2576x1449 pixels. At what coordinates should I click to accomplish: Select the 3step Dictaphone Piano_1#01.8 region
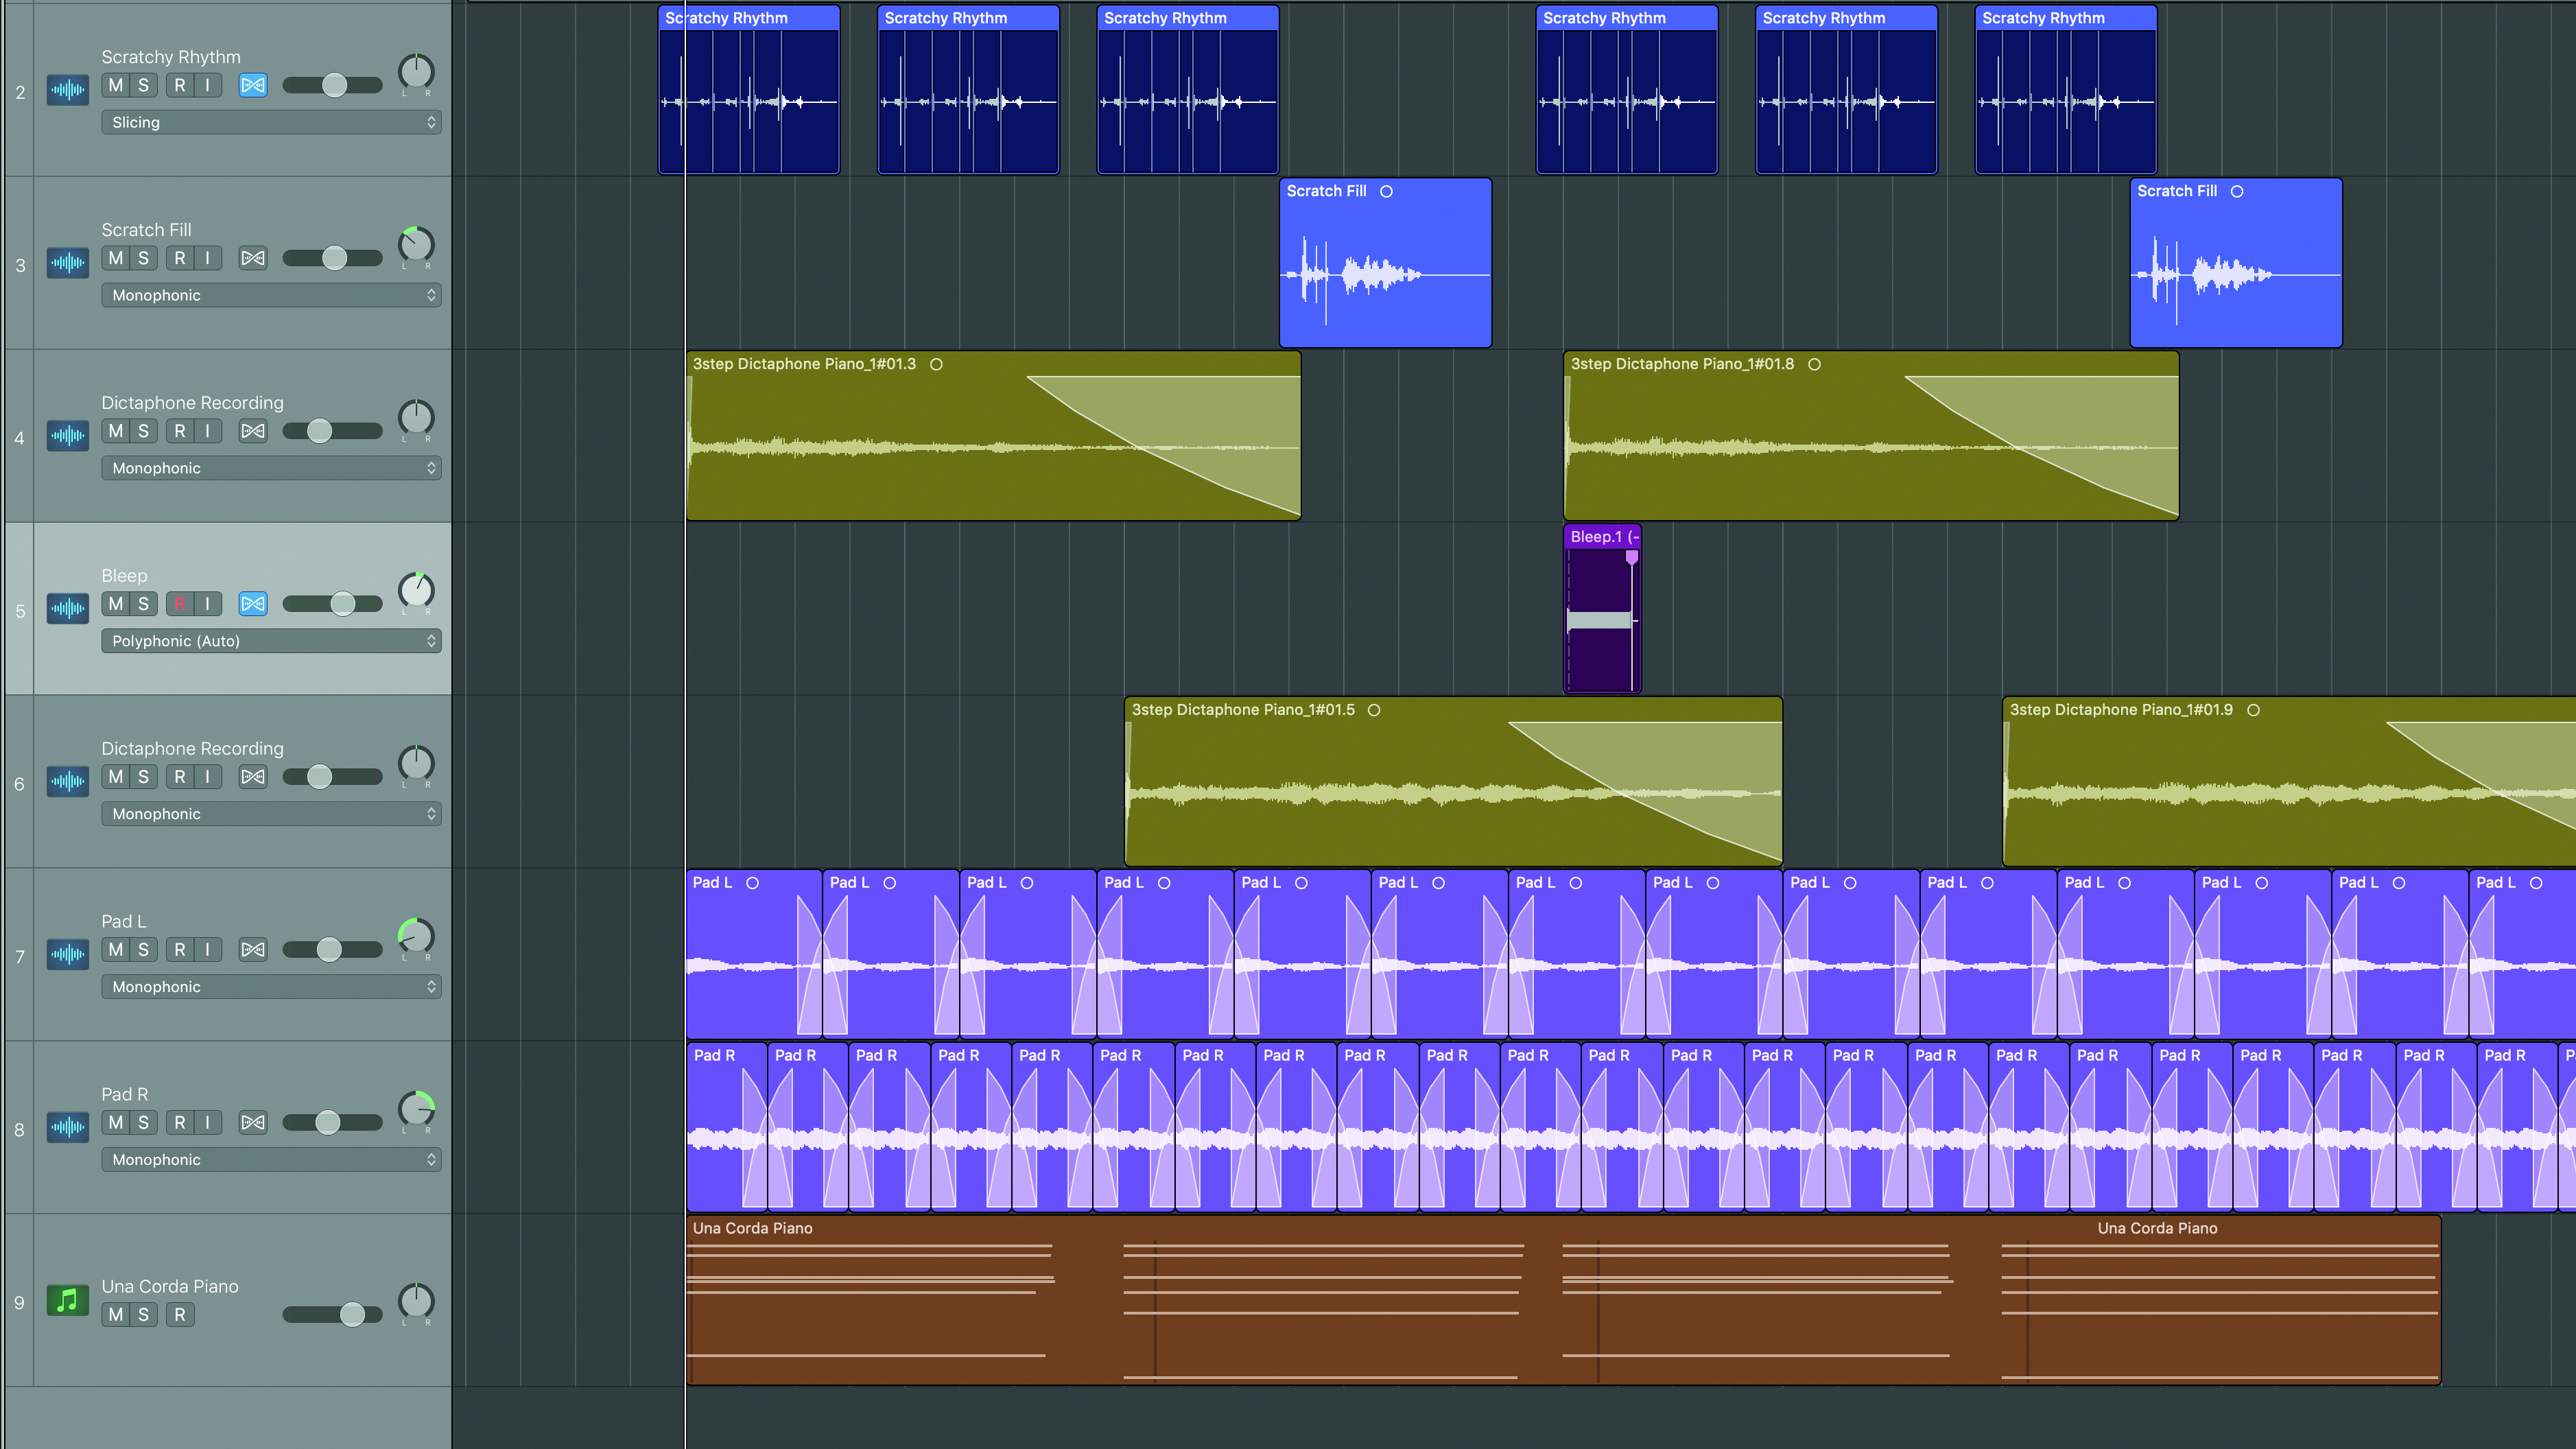[x=1870, y=435]
